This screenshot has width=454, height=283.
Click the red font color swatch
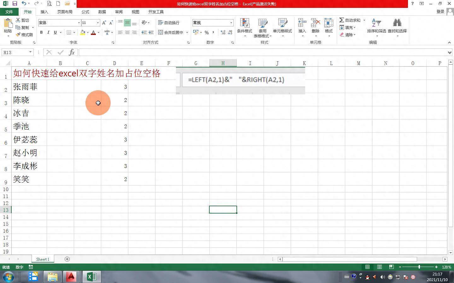93,32
